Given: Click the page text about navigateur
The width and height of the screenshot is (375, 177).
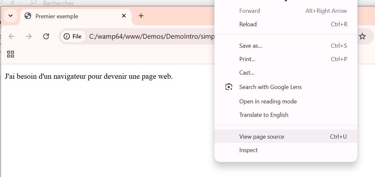Looking at the screenshot, I should click(x=89, y=76).
